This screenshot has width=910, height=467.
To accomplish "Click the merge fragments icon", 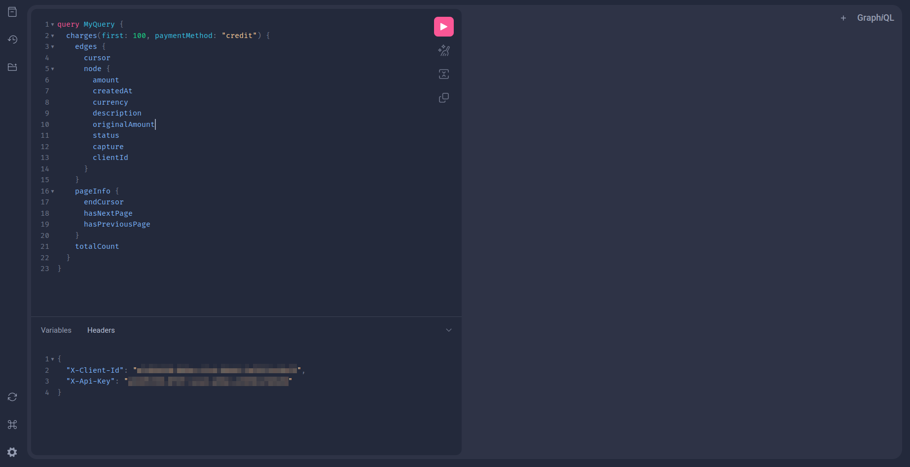I will [444, 74].
